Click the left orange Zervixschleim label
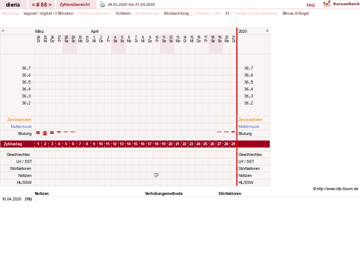 [x=19, y=120]
